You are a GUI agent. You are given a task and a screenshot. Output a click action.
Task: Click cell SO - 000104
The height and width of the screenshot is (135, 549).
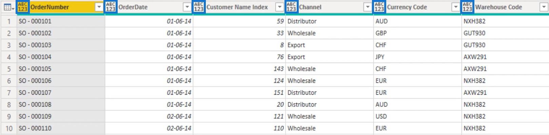pyautogui.click(x=61, y=57)
